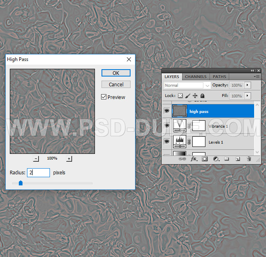Open the Opacity slider arrow
Viewport: 266px width, 257px height.
(248, 85)
